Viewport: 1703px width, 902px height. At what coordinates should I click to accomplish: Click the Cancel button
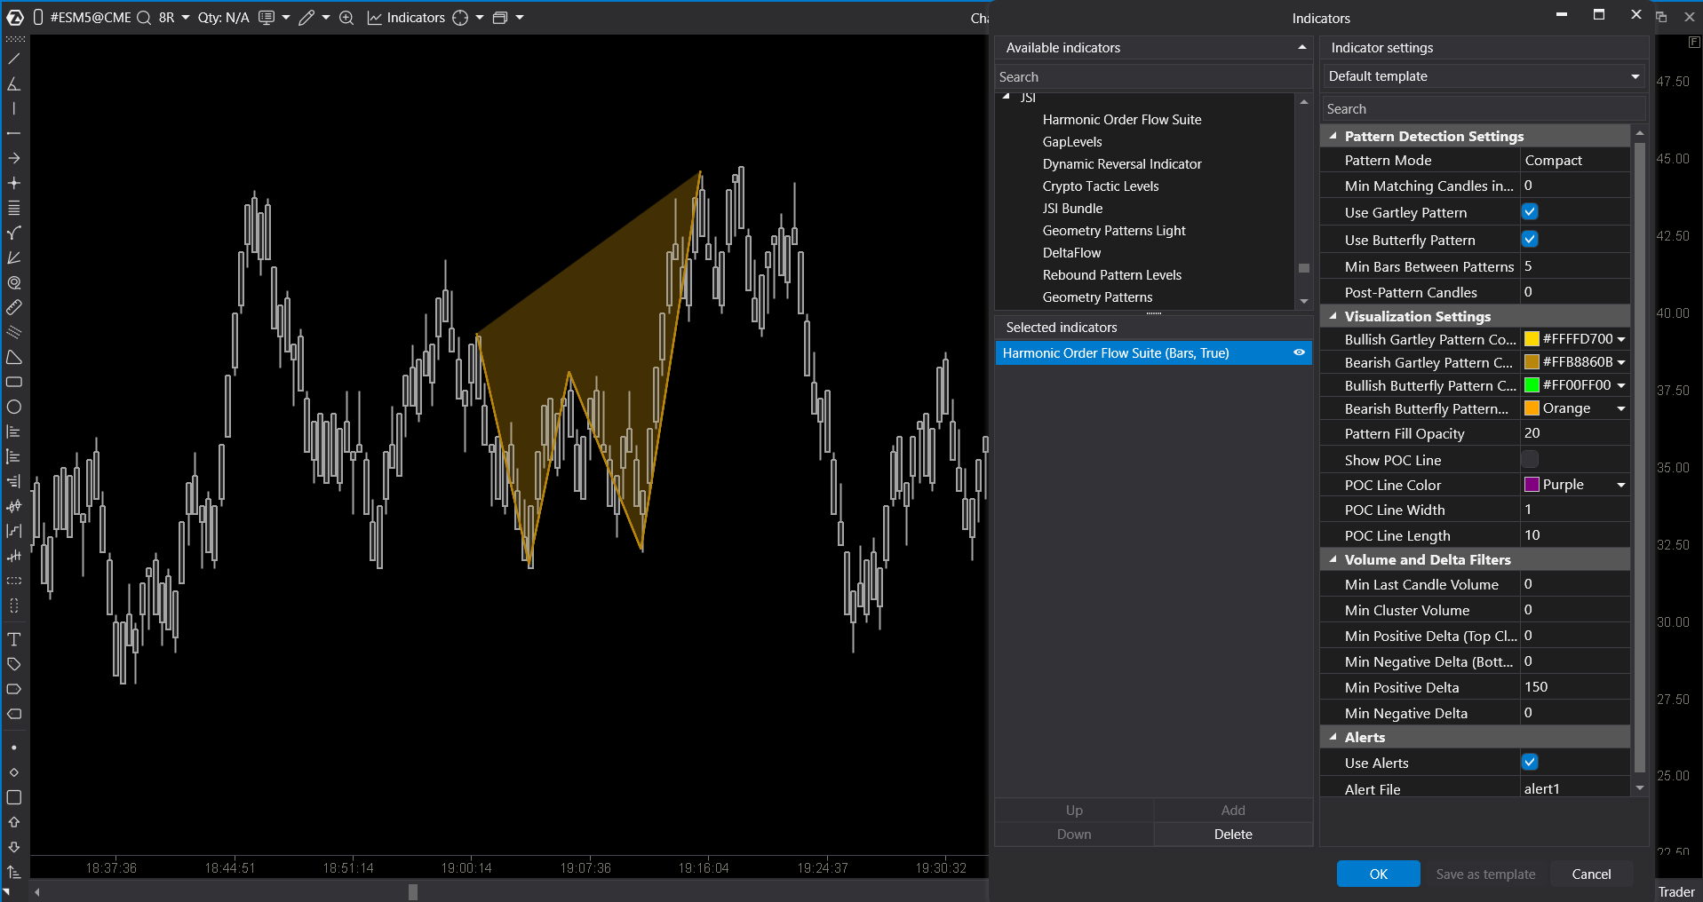pos(1591,874)
